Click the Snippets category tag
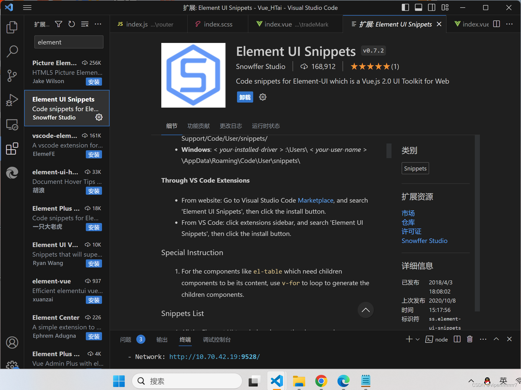This screenshot has width=521, height=390. coord(415,168)
